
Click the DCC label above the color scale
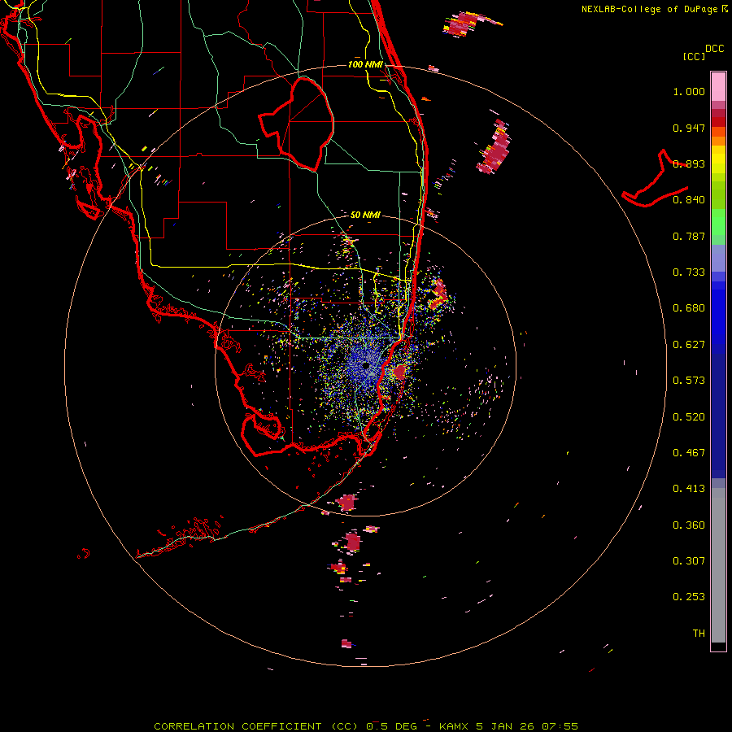tap(715, 49)
